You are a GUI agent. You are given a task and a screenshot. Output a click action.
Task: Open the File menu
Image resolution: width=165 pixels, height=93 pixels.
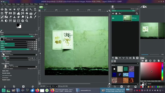coord(2,4)
